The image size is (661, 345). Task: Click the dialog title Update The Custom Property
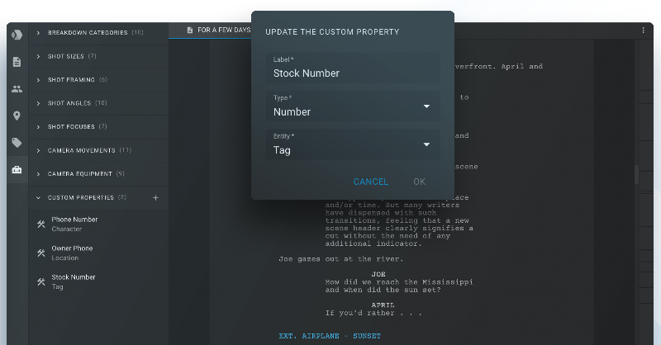pyautogui.click(x=332, y=32)
